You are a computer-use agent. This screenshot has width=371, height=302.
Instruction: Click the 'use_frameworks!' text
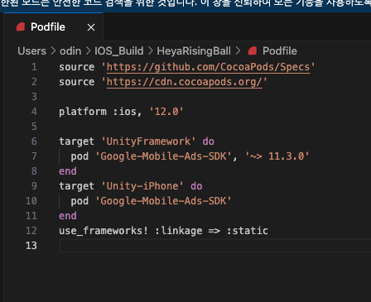point(104,231)
